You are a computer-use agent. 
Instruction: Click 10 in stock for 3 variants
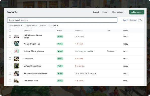click(x=86, y=73)
